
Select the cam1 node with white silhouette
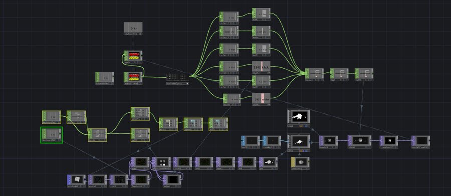299,118
